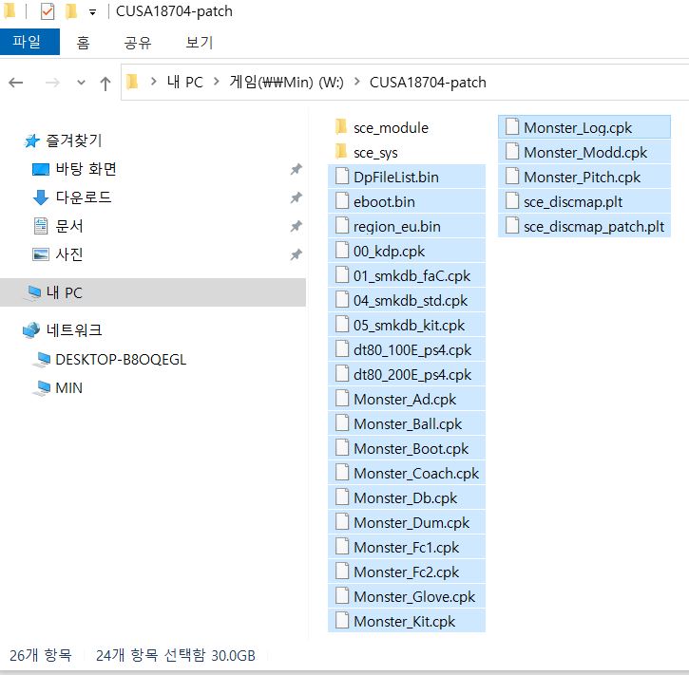Expand chevron after 내 PC breadcrumb

216,82
